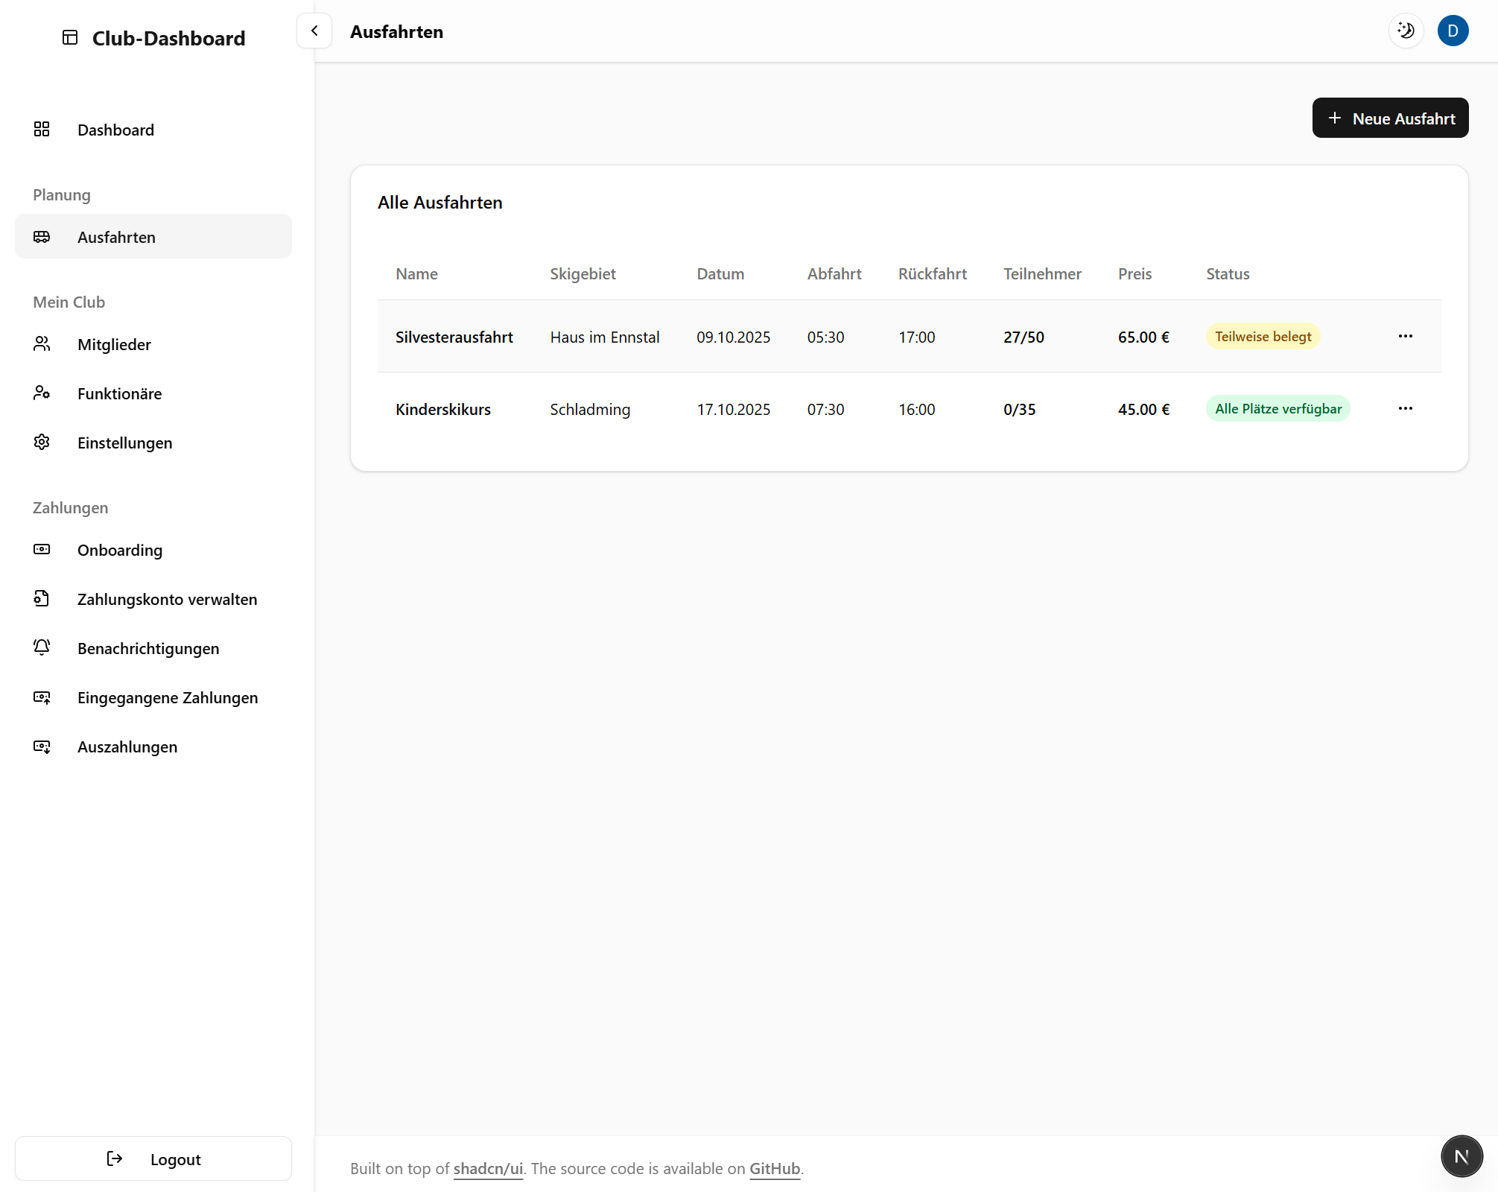1498x1192 pixels.
Task: Go to Zahlungskonto verwalten page
Action: click(167, 600)
